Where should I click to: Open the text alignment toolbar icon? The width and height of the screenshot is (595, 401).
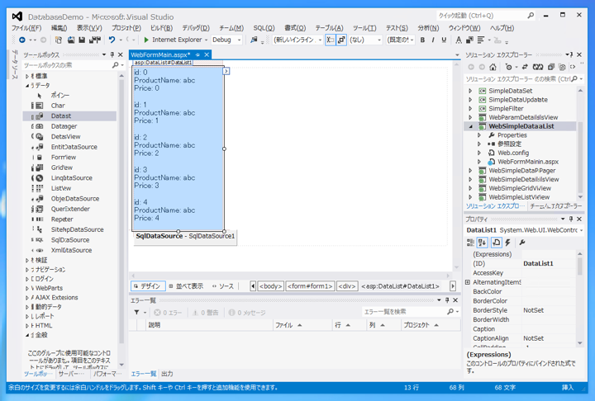(x=481, y=40)
